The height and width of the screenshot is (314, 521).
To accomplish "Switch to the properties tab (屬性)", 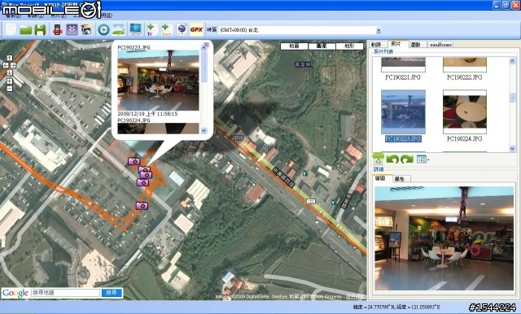I will tap(401, 179).
